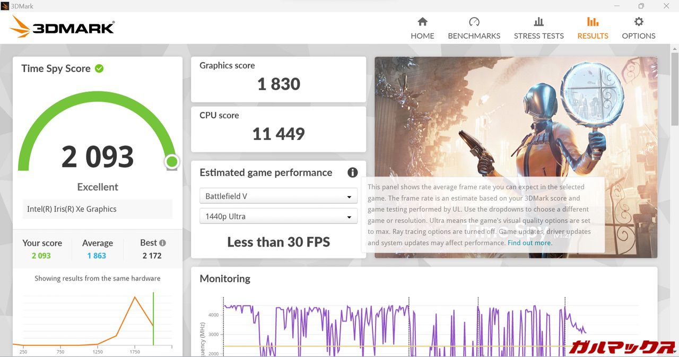Open Benchmarks via the gauge icon

474,22
